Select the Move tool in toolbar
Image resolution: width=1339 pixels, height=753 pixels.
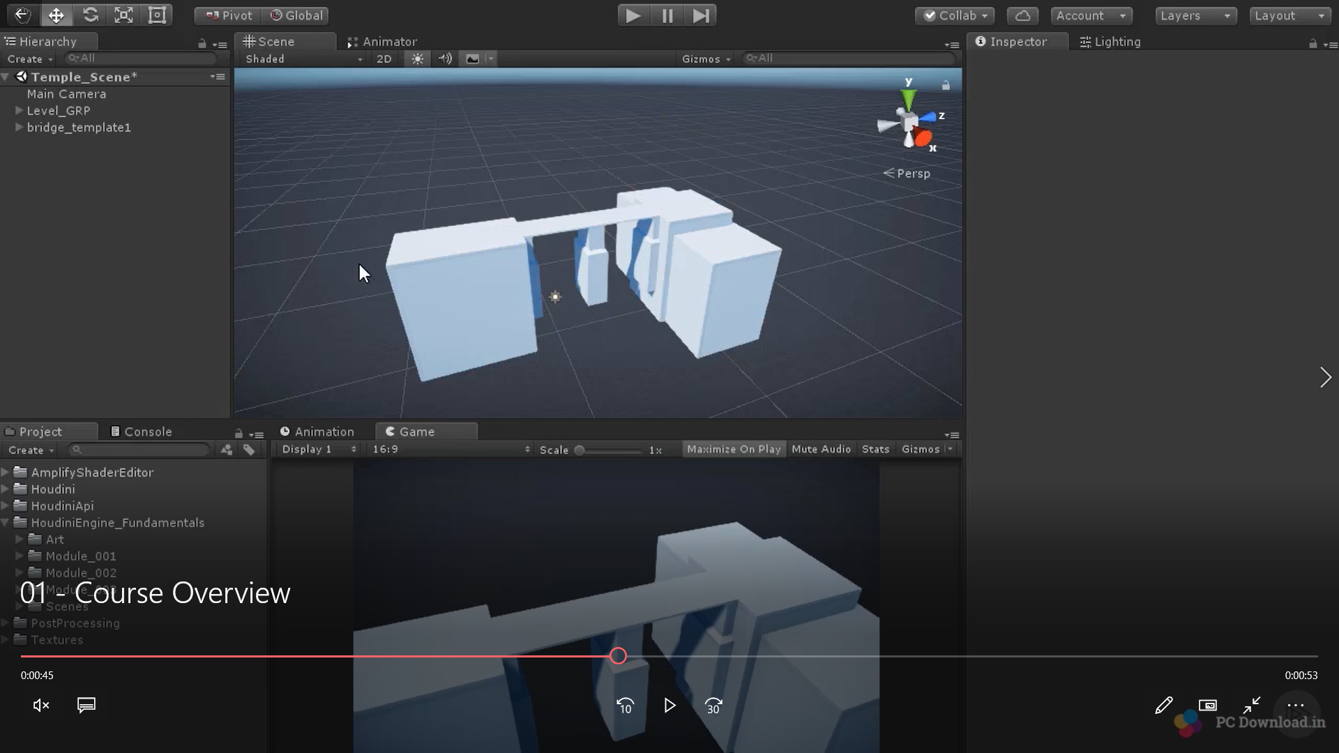click(x=56, y=15)
